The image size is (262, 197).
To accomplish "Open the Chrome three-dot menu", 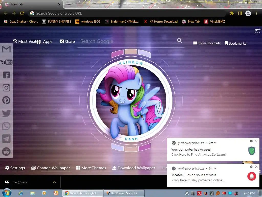I will point(256,13).
